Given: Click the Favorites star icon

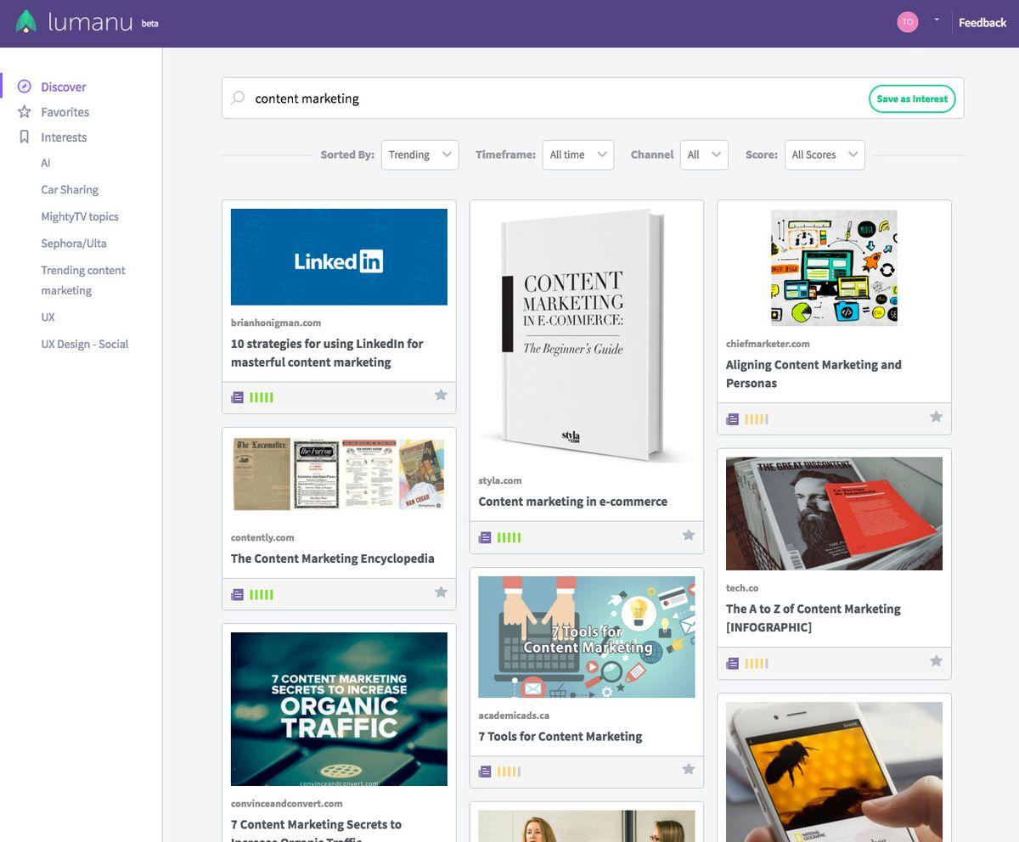Looking at the screenshot, I should click(x=25, y=111).
